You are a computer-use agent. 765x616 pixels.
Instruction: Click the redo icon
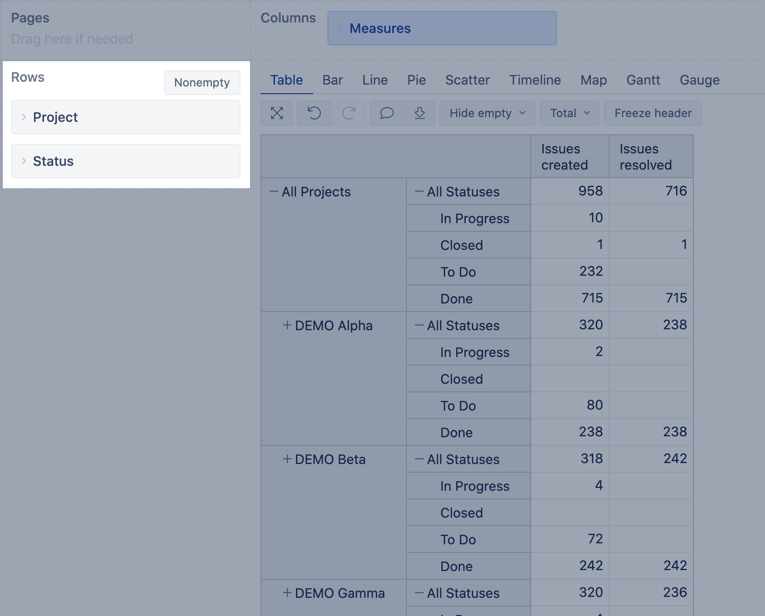[x=349, y=113]
